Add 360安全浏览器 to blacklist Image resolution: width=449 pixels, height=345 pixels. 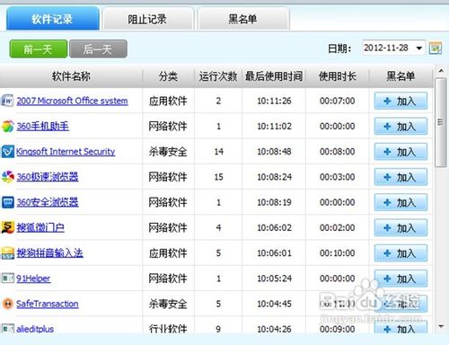pyautogui.click(x=401, y=202)
